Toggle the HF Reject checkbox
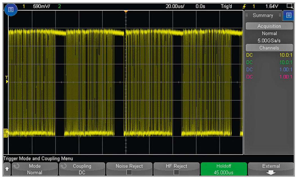Image resolution: width=297 pixels, height=178 pixels. coord(177,172)
